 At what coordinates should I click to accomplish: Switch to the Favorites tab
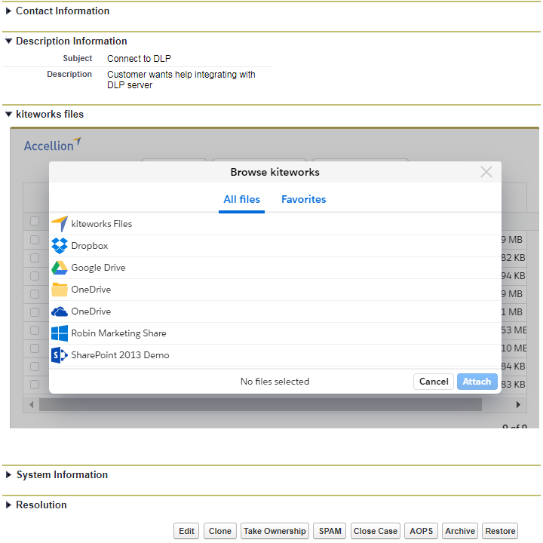304,199
